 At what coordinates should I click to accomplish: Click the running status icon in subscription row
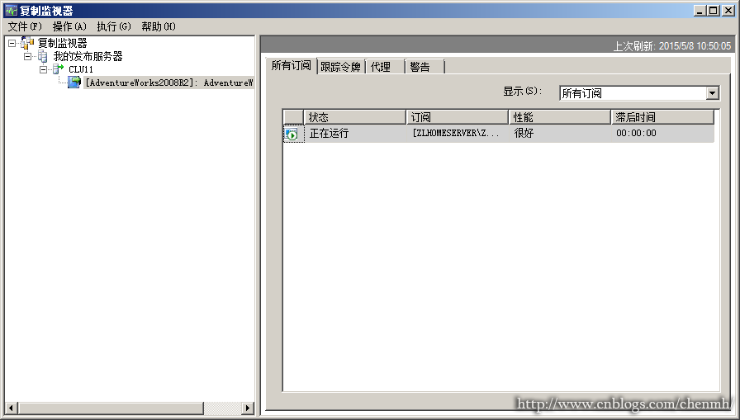coord(292,134)
